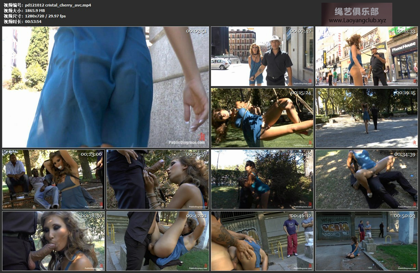Open the last thumbnail at 00:50:03
The image size is (420, 273).
(x=366, y=241)
